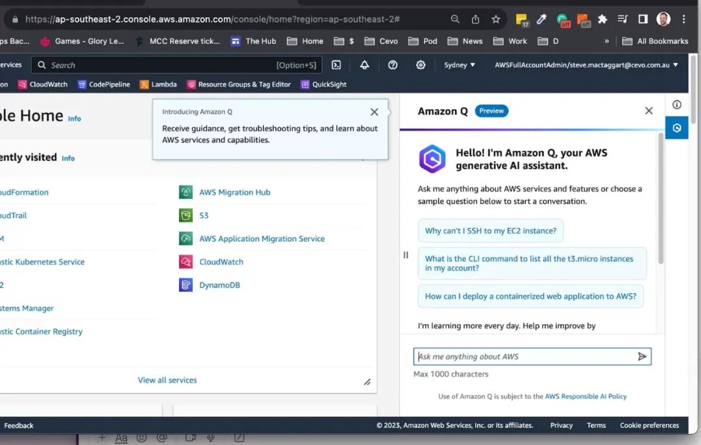Click the Amazon Q panel resize handle
This screenshot has width=701, height=445.
pos(406,255)
